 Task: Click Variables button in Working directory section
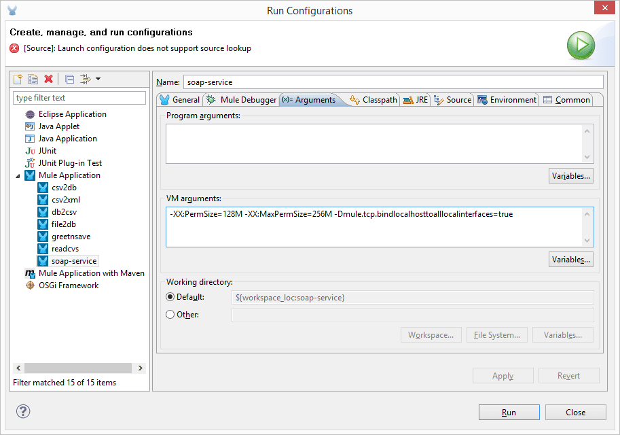563,335
